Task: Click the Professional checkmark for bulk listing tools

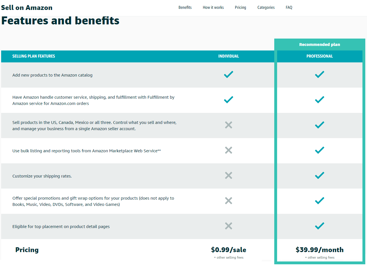Action: pyautogui.click(x=319, y=150)
